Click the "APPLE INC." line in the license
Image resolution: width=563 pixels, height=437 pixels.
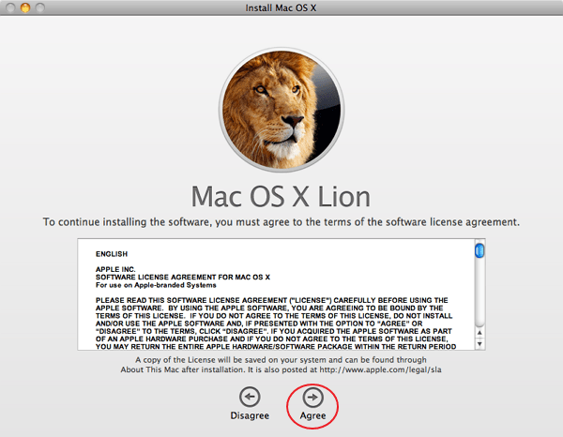(x=116, y=269)
